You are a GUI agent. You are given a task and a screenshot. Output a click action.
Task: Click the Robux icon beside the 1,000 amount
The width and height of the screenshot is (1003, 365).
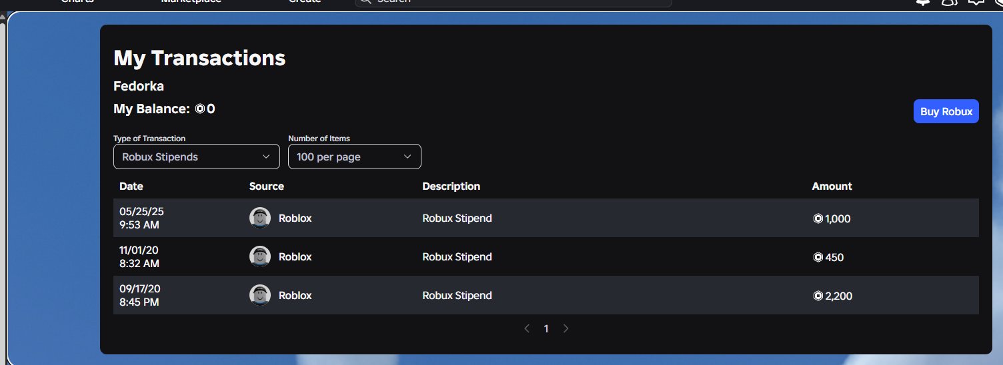818,218
